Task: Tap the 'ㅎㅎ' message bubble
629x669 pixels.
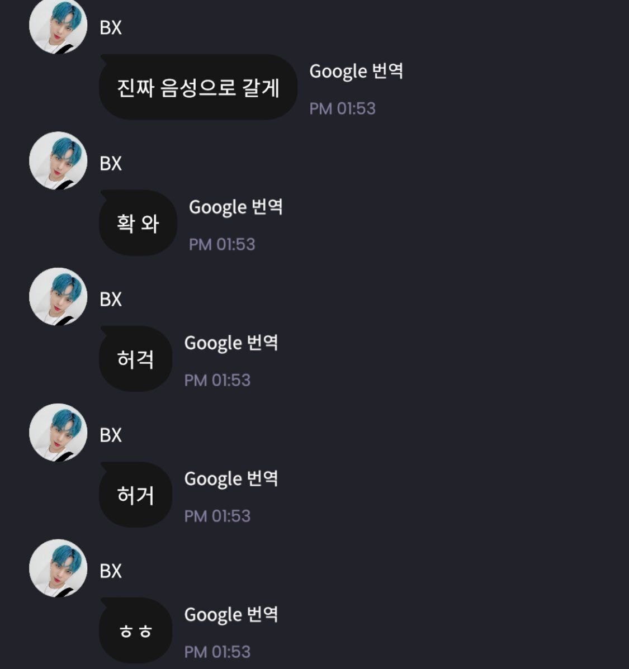Action: (x=136, y=631)
